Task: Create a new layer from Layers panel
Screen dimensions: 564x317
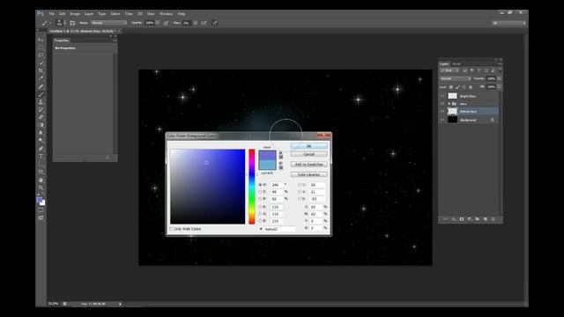Action: (x=486, y=219)
